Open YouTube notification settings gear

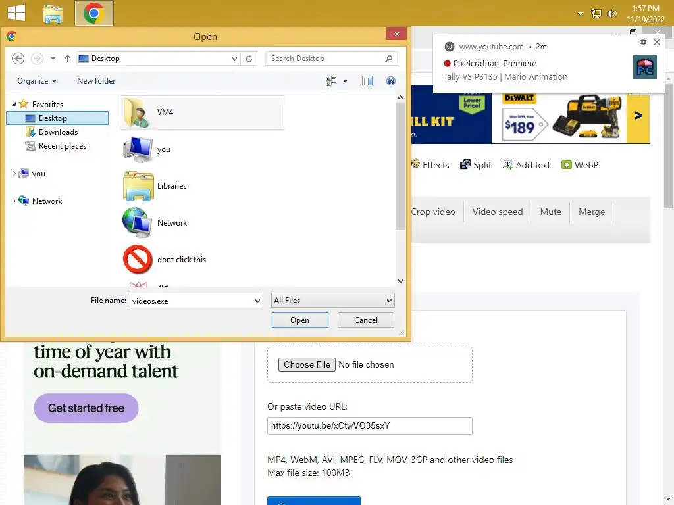[x=643, y=42]
